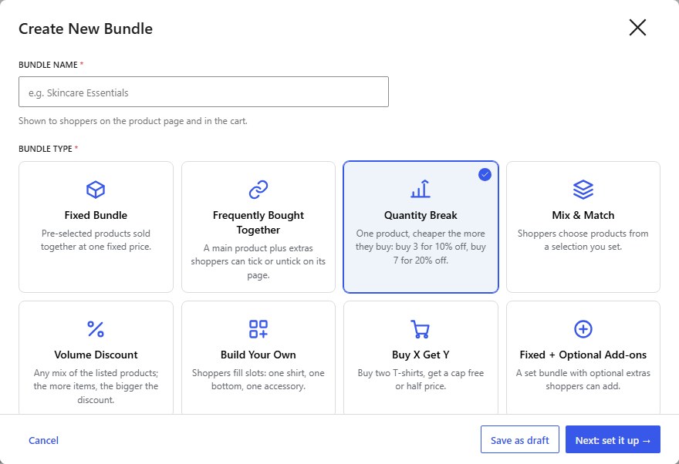Pick the Volume Discount title
The height and width of the screenshot is (464, 679).
[96, 355]
